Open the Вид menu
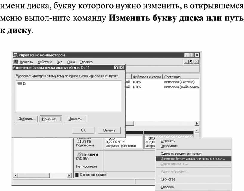The height and width of the screenshot is (191, 244). click(60, 62)
